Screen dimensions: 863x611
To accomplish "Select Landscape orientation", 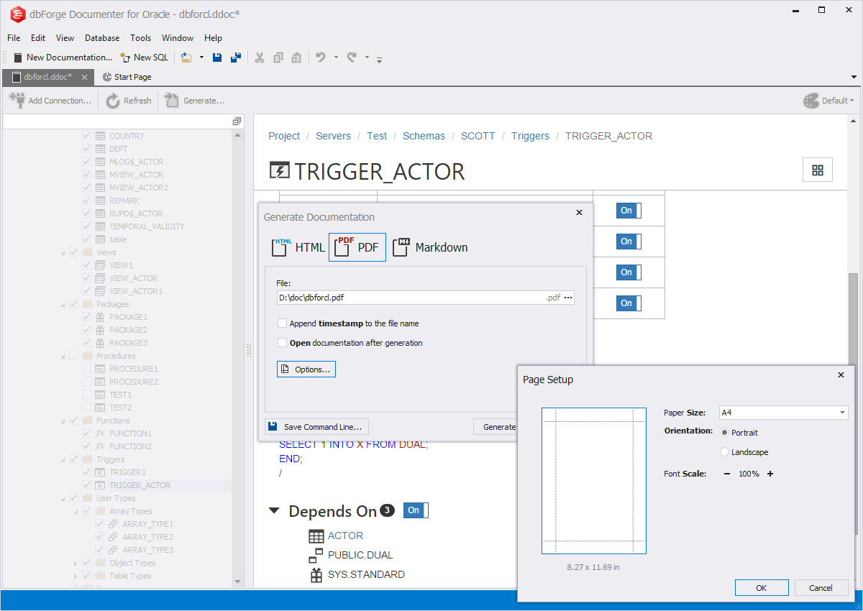I will click(x=724, y=452).
